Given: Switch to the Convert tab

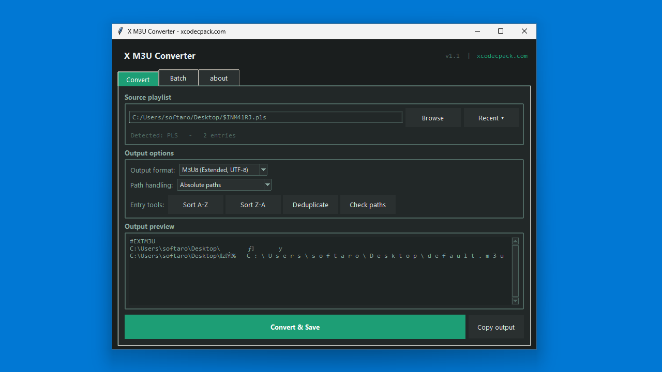Looking at the screenshot, I should (x=138, y=79).
